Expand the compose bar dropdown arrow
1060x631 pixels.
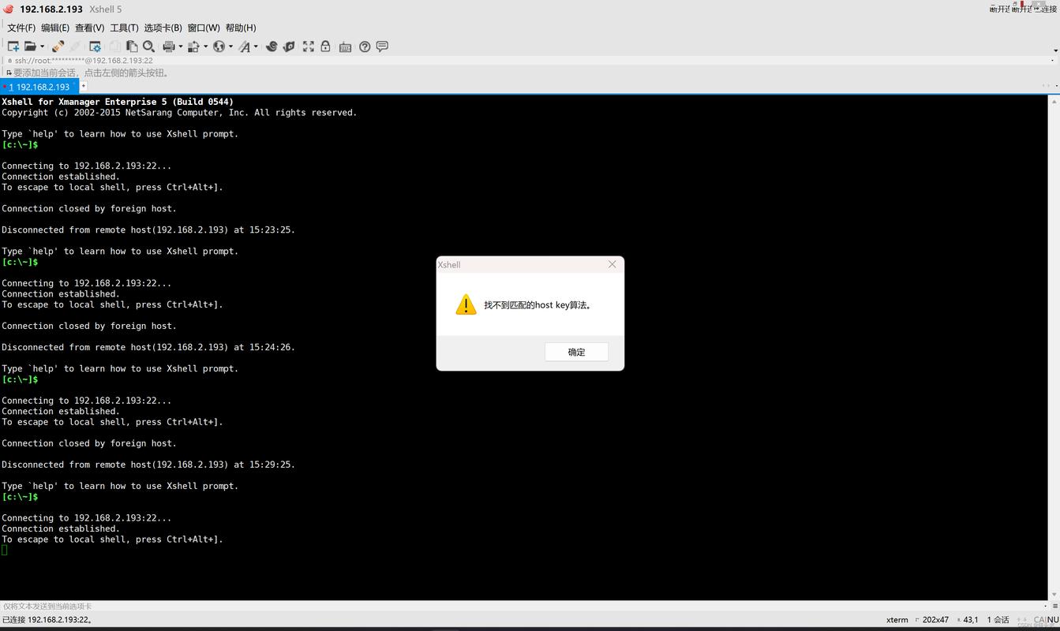[x=1046, y=606]
